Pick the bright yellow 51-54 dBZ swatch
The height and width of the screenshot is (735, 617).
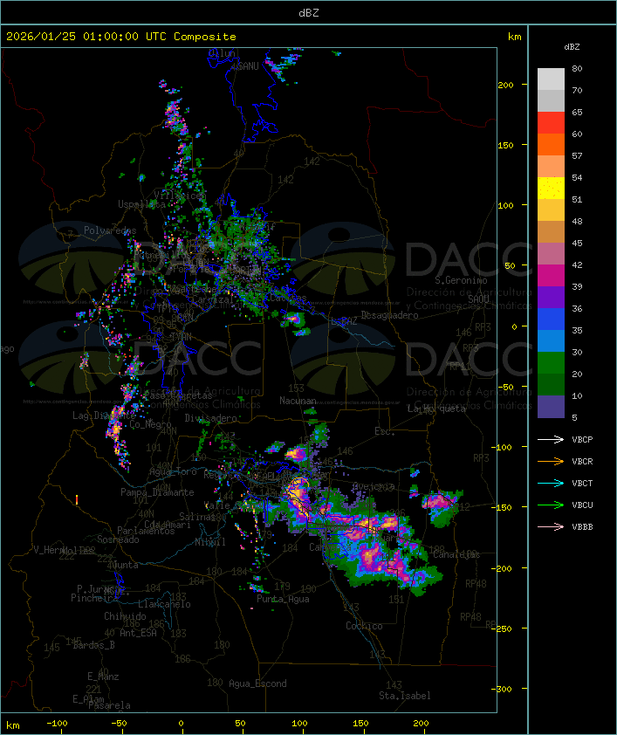[551, 189]
